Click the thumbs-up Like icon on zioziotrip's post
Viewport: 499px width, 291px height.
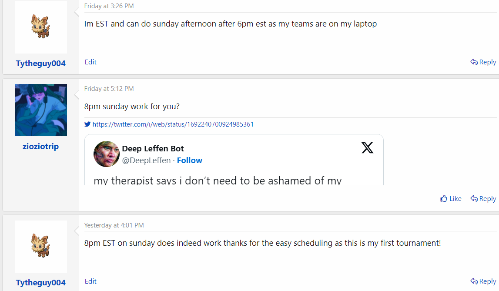point(444,199)
